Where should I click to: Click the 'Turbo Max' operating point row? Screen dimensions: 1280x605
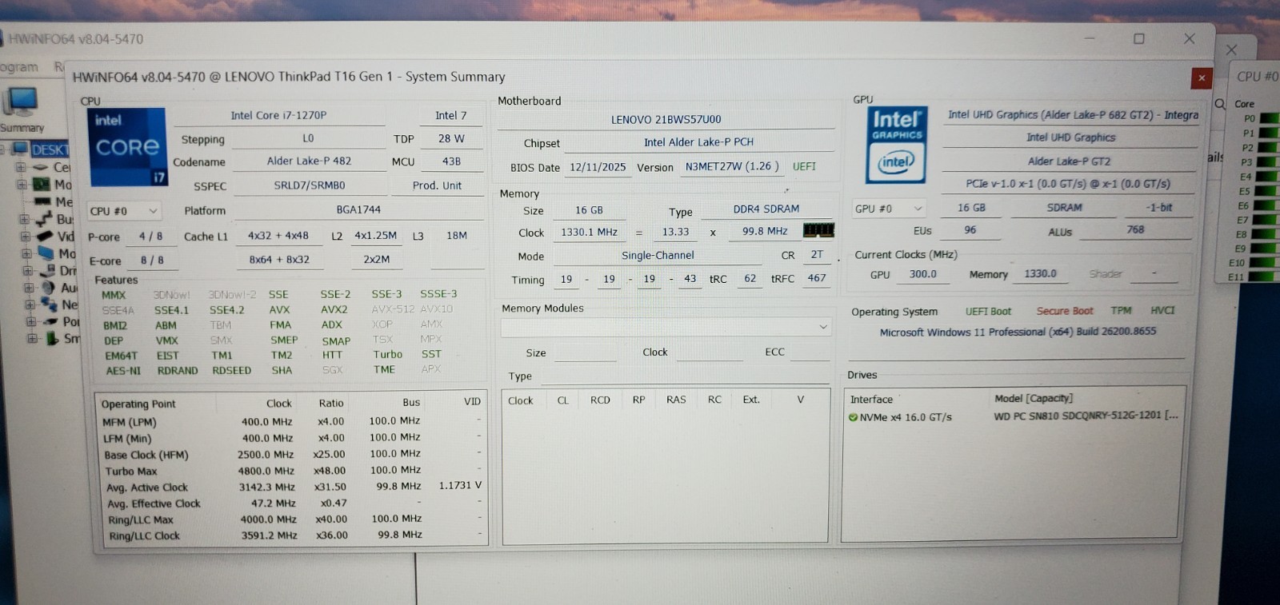pos(292,471)
